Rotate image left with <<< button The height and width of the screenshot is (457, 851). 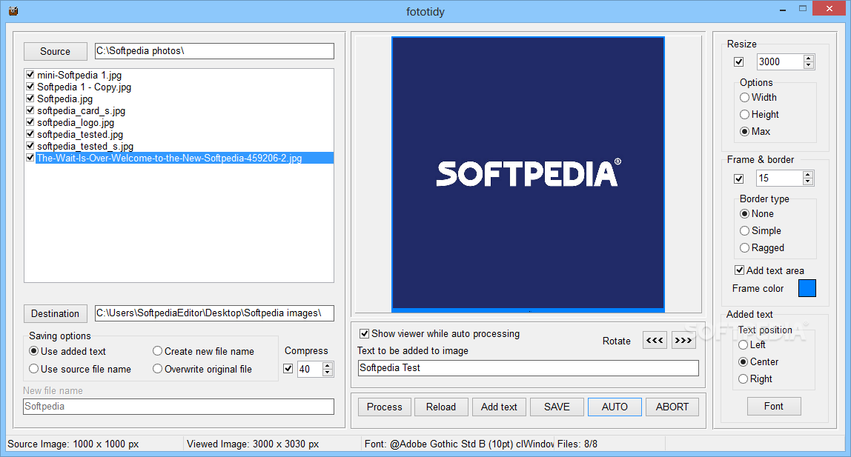click(655, 341)
